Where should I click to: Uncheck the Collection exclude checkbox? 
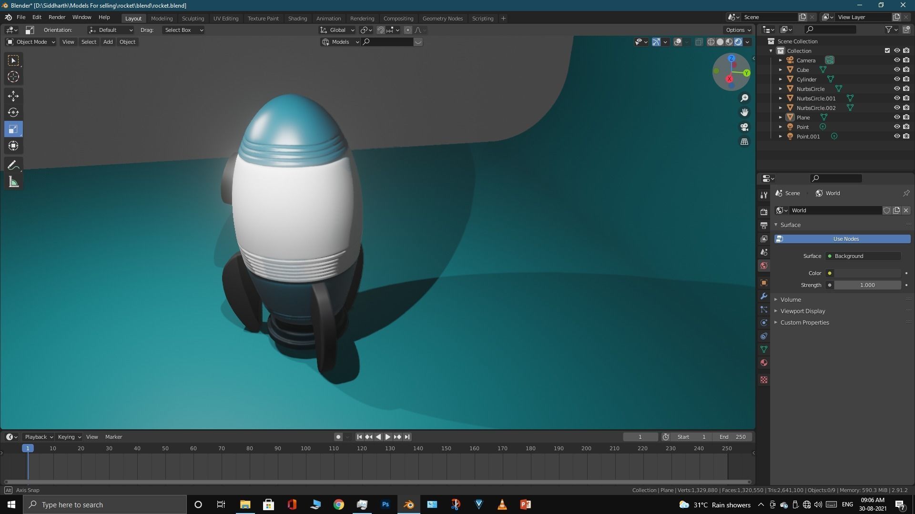click(x=887, y=50)
